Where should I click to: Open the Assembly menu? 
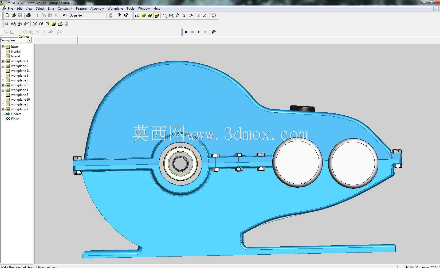pyautogui.click(x=97, y=9)
